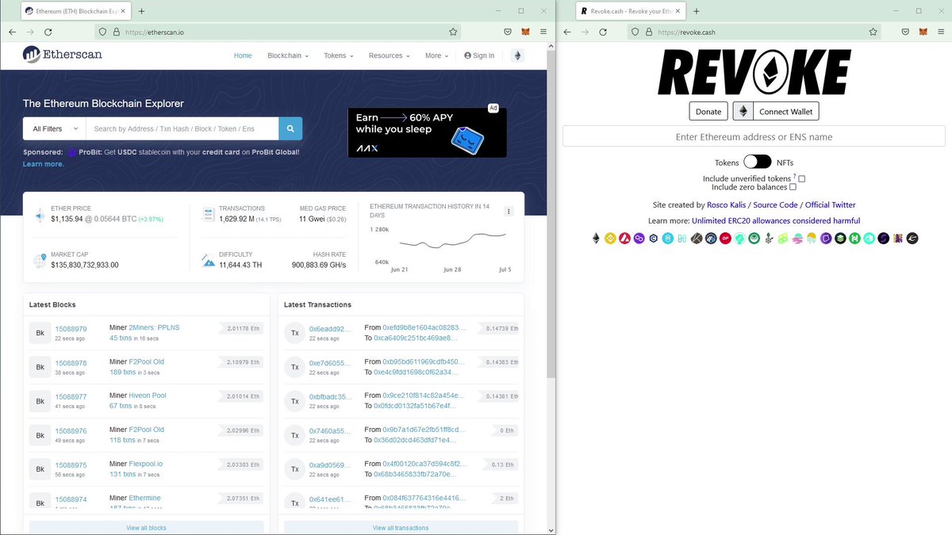Go to Etherscan Home nav item

coord(243,55)
